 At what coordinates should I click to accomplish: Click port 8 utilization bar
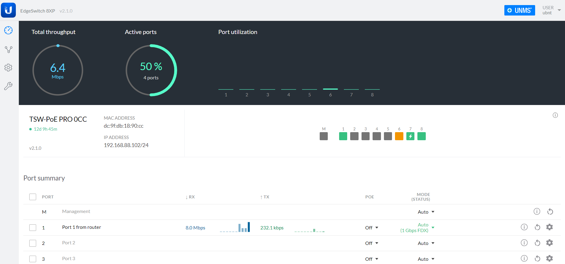(x=372, y=89)
